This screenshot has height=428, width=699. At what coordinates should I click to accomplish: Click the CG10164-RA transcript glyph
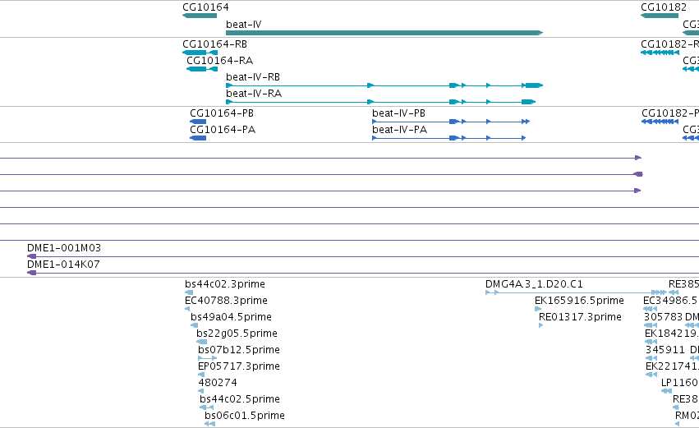pyautogui.click(x=202, y=69)
